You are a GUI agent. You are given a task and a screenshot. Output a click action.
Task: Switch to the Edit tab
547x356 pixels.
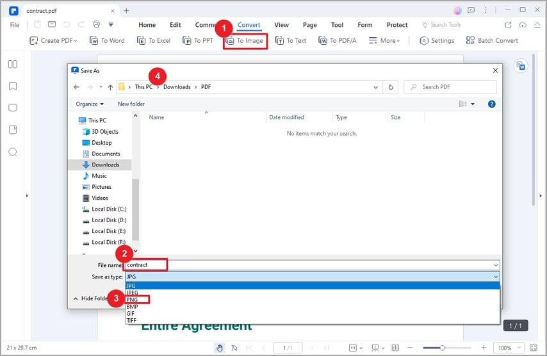point(175,25)
